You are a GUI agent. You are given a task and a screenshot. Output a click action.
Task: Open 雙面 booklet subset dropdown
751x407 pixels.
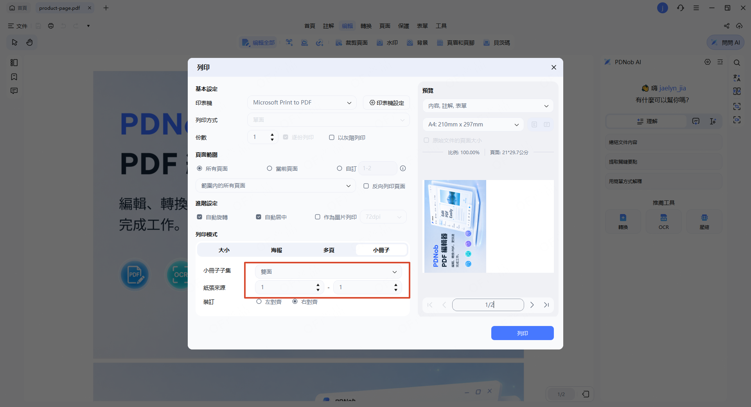coord(329,272)
